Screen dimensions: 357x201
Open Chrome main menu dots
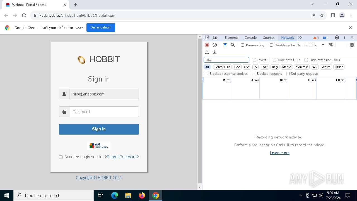click(351, 15)
